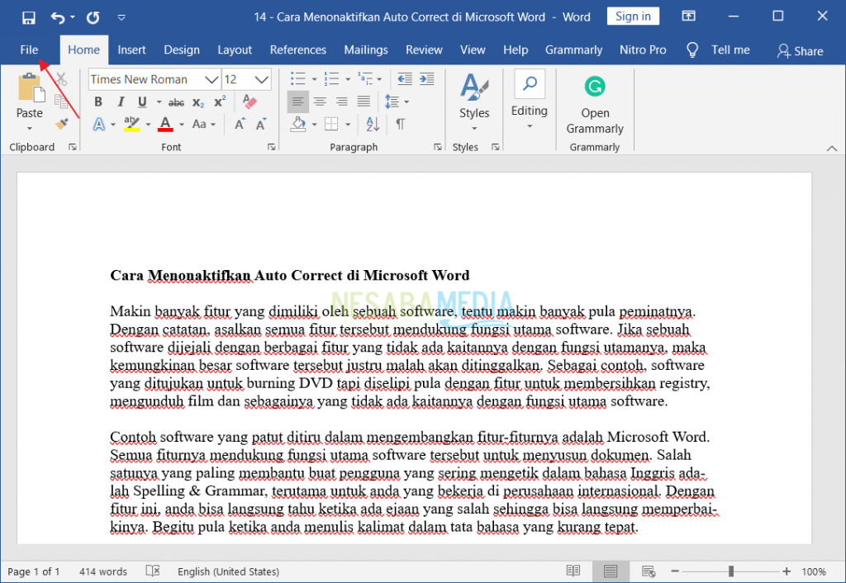The image size is (846, 583).
Task: Select the center alignment option
Action: pos(320,102)
